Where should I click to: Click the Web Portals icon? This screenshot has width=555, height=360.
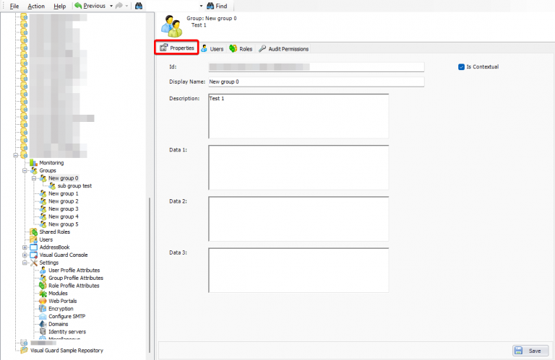43,301
